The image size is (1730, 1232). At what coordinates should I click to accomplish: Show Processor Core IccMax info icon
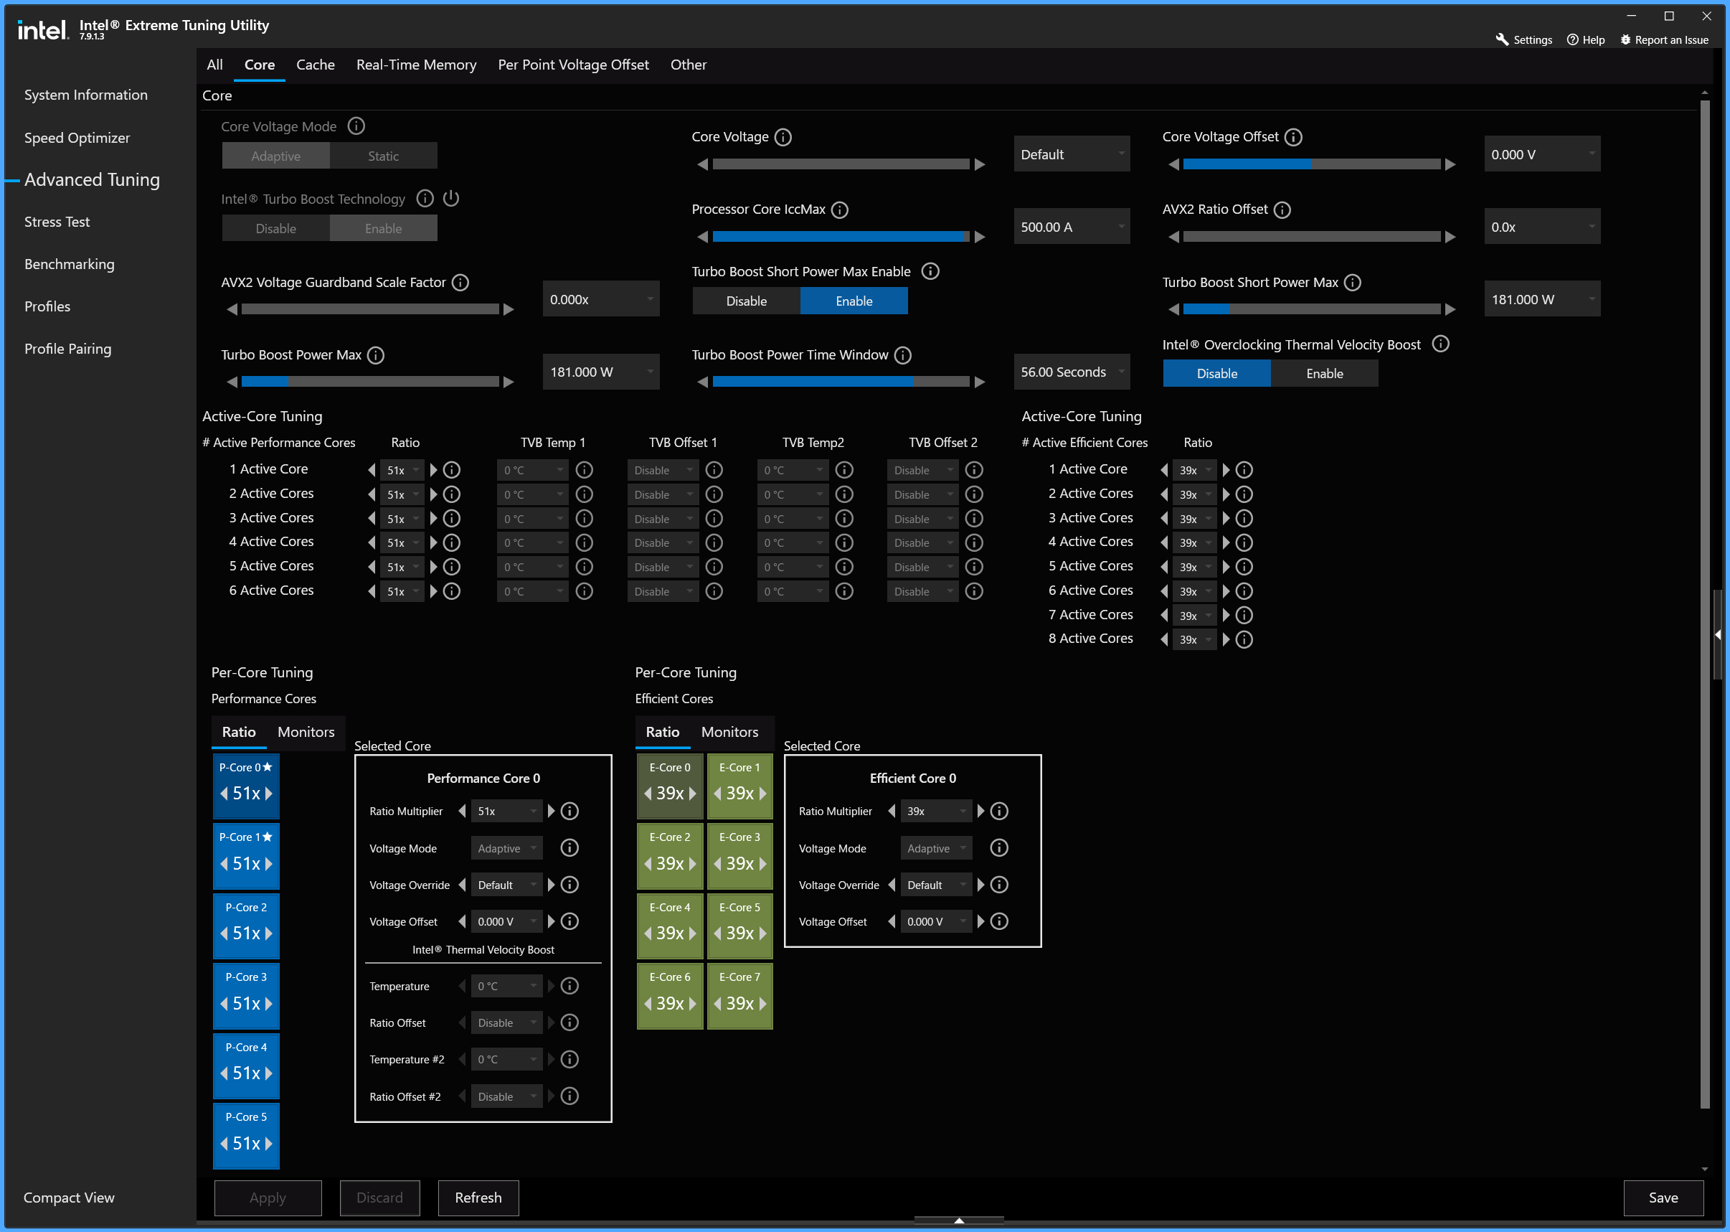[x=840, y=210]
